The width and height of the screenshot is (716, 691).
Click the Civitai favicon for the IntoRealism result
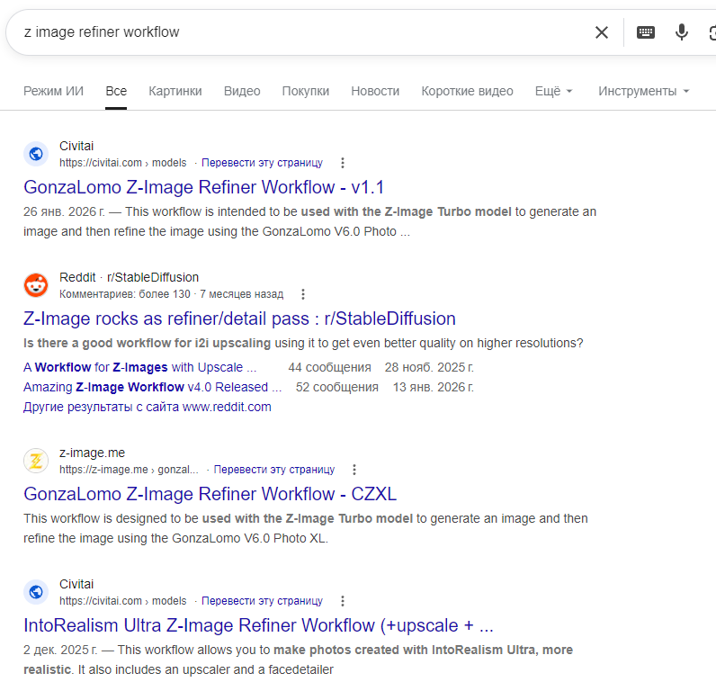[36, 592]
